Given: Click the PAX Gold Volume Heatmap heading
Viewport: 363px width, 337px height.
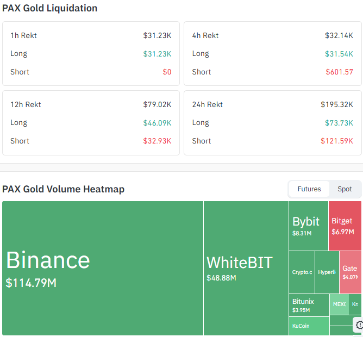Looking at the screenshot, I should click(x=63, y=189).
